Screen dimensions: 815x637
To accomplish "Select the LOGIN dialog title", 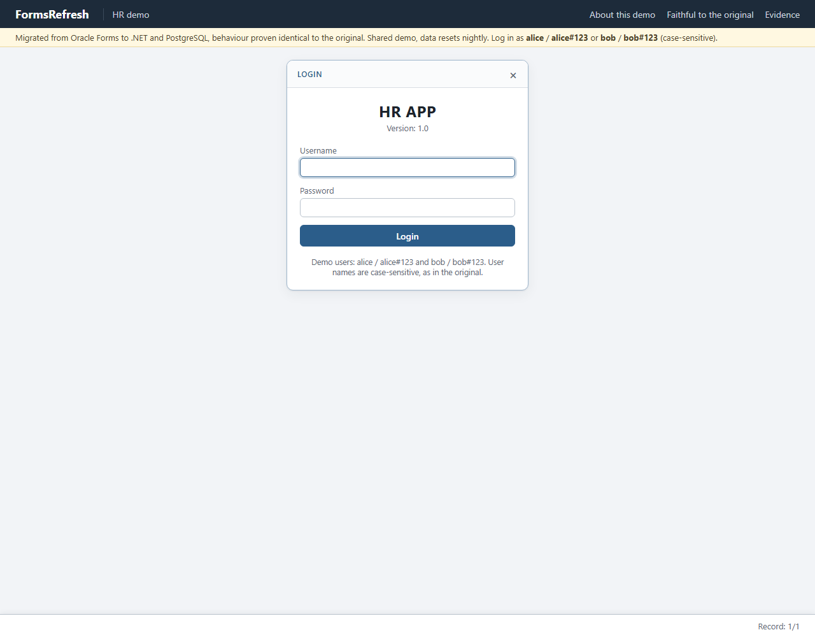I will tap(309, 75).
